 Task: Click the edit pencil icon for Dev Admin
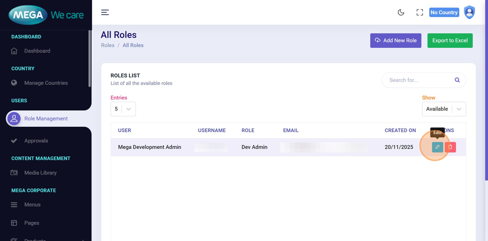coord(437,147)
